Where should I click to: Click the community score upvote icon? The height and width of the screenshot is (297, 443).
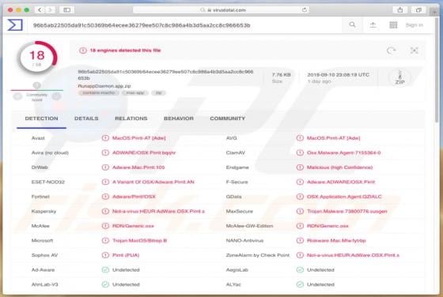[56, 96]
